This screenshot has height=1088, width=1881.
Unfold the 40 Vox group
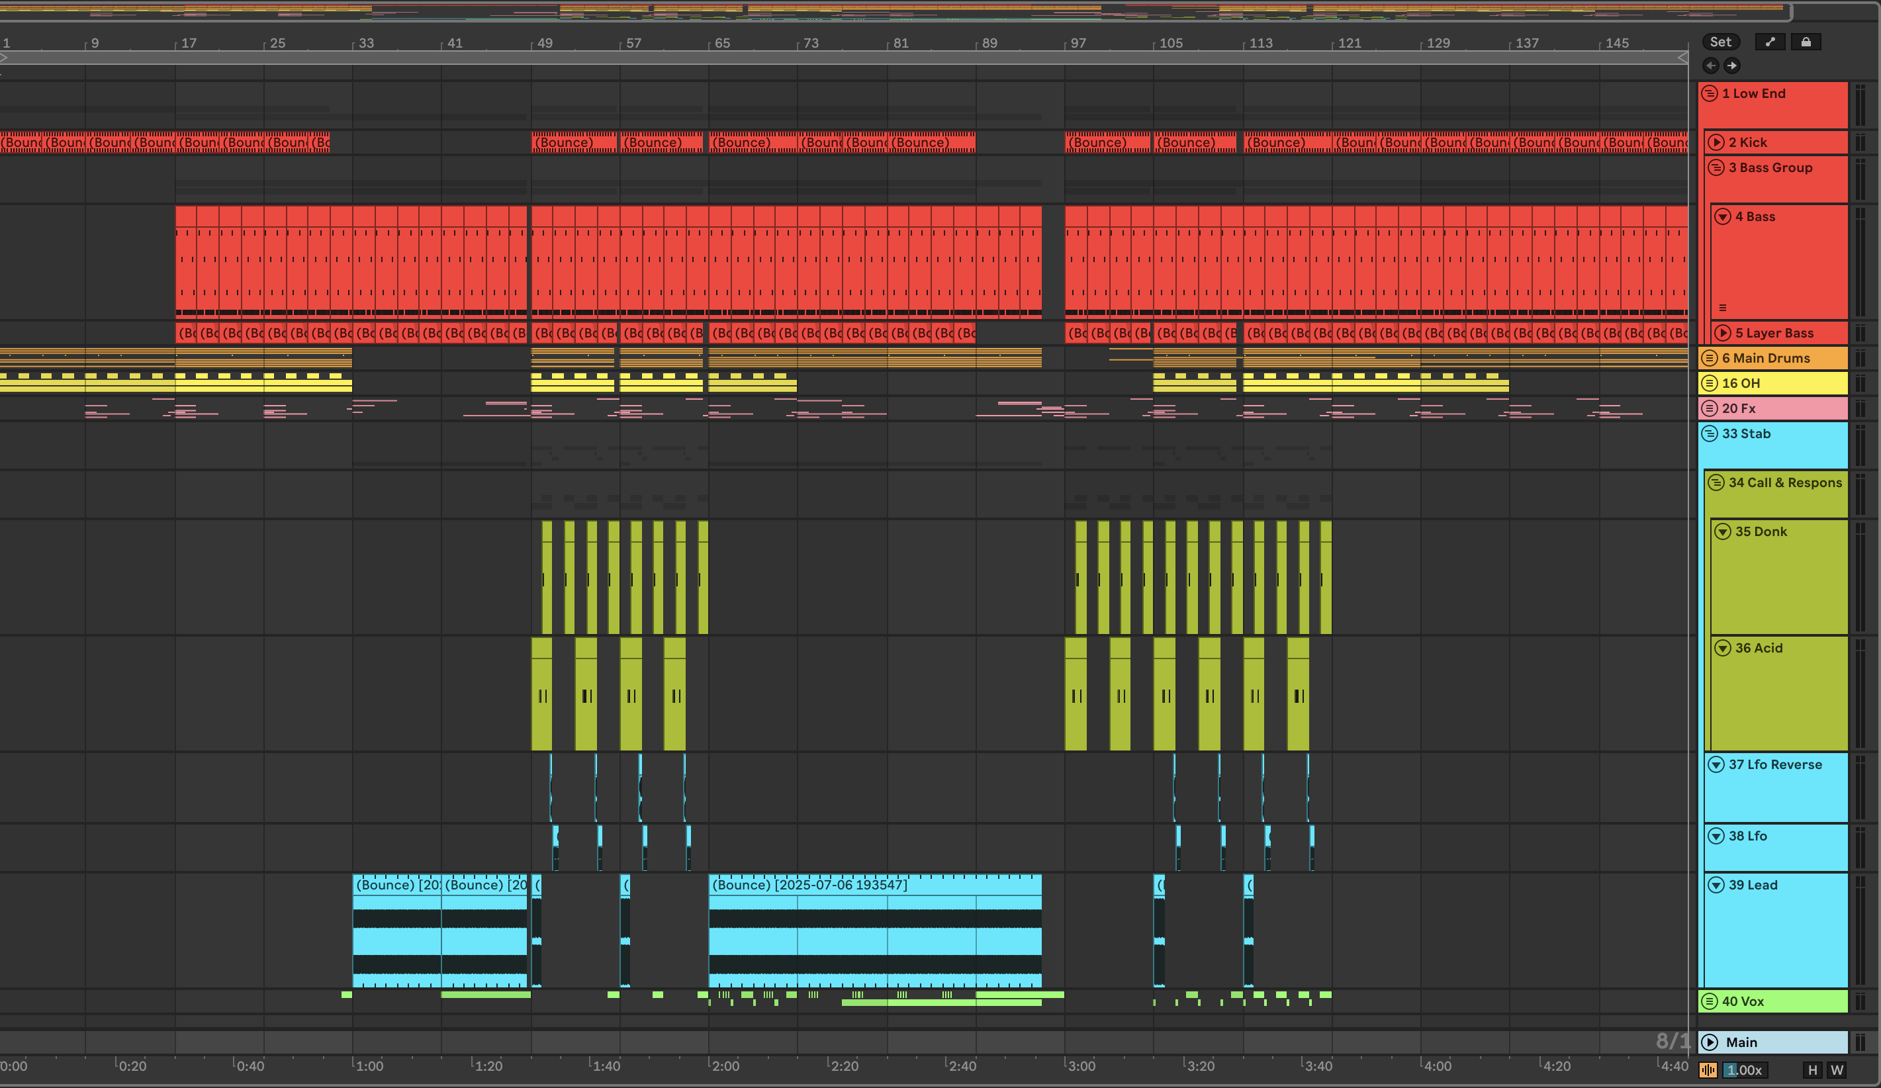[1710, 1001]
